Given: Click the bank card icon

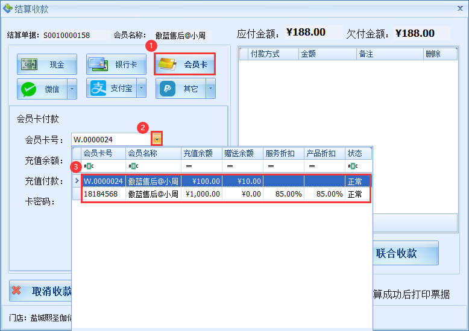Looking at the screenshot, I should tap(98, 64).
